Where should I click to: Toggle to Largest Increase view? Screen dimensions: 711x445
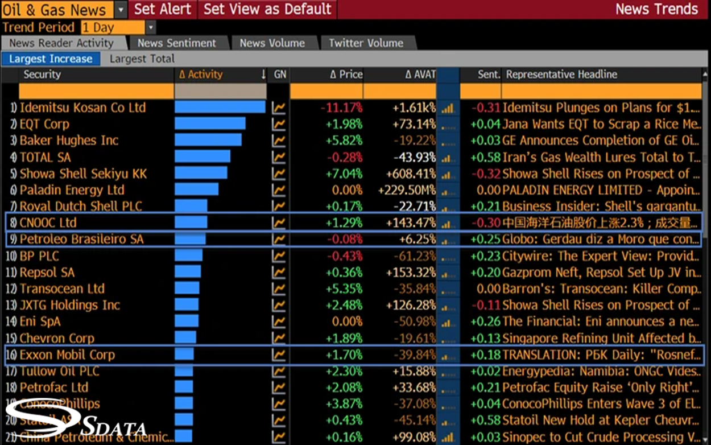tap(51, 59)
